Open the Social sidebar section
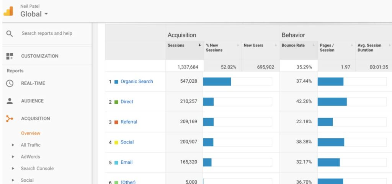392x184 pixels. [27, 180]
